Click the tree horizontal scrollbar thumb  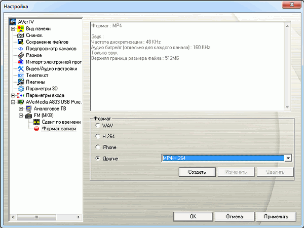[36, 217]
